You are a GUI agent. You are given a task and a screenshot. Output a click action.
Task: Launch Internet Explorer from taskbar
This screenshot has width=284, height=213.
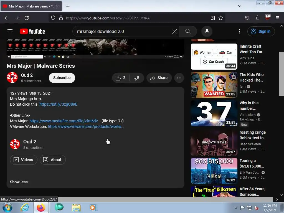coord(24,207)
